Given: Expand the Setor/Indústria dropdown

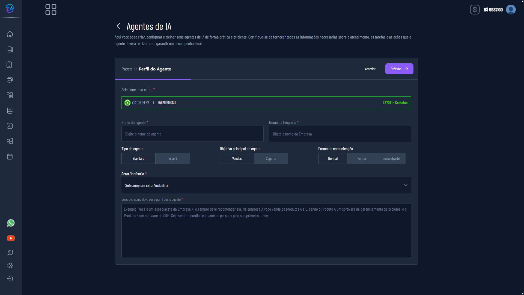Looking at the screenshot, I should click(x=266, y=185).
